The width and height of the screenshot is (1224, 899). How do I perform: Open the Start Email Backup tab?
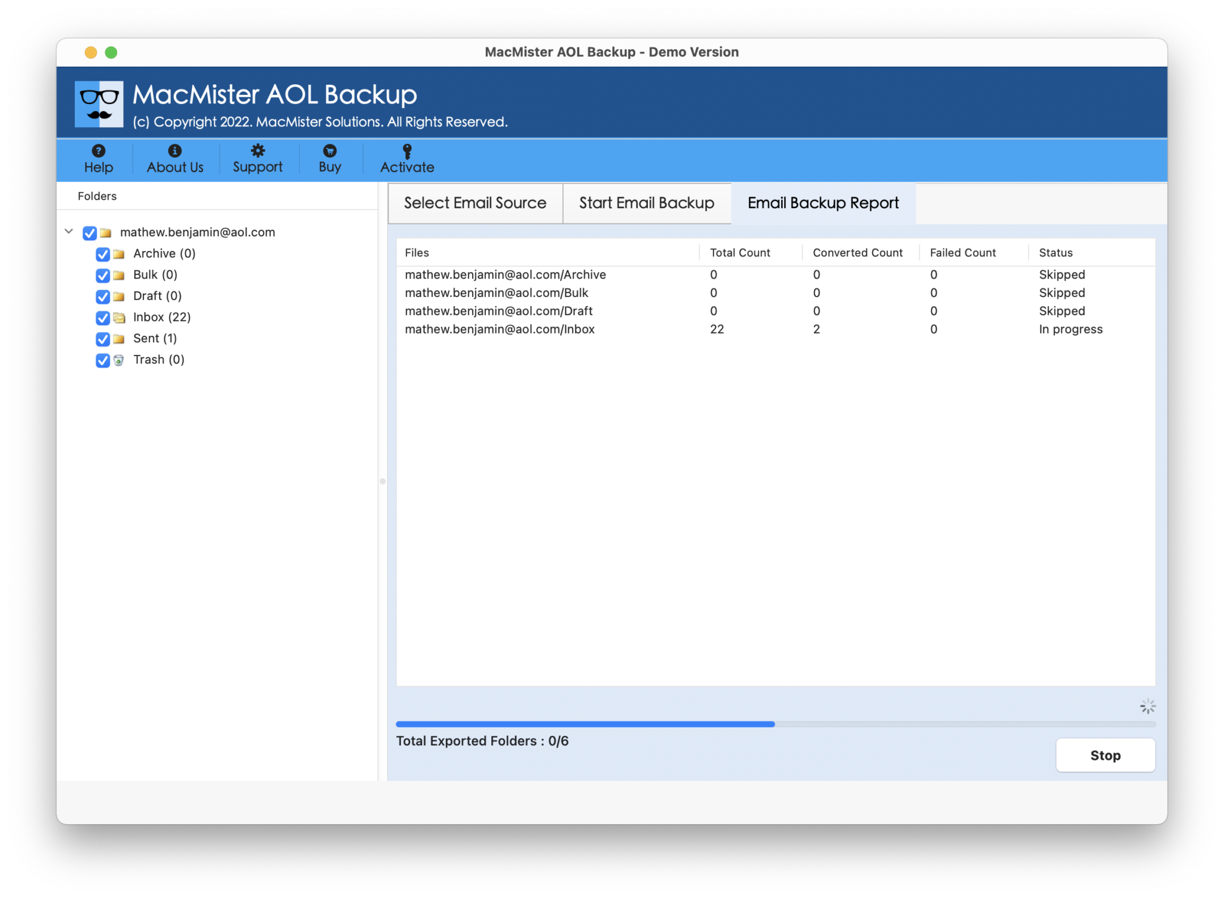646,203
